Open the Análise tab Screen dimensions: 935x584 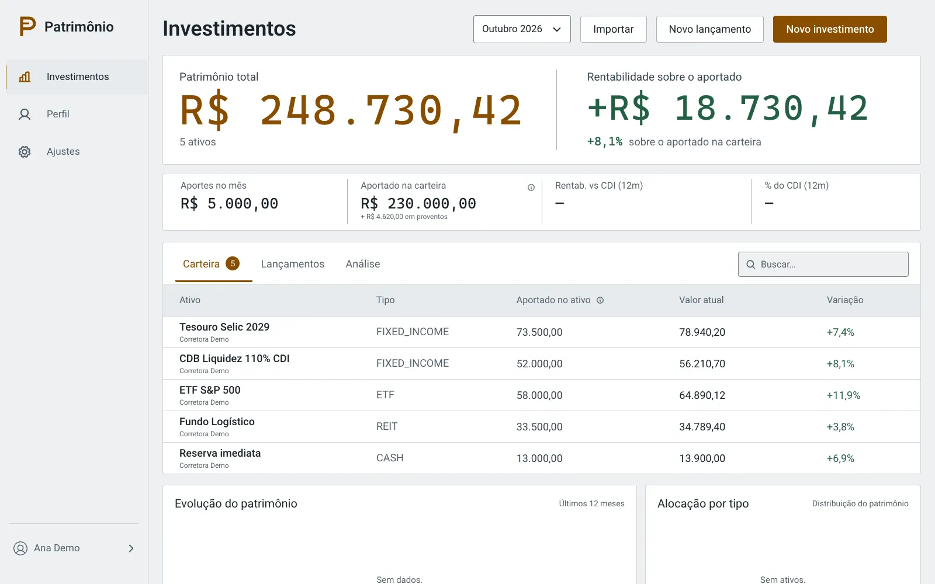363,264
